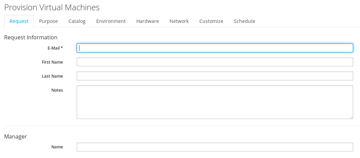Click the Request Information section heading
The height and width of the screenshot is (158, 360).
(31, 37)
